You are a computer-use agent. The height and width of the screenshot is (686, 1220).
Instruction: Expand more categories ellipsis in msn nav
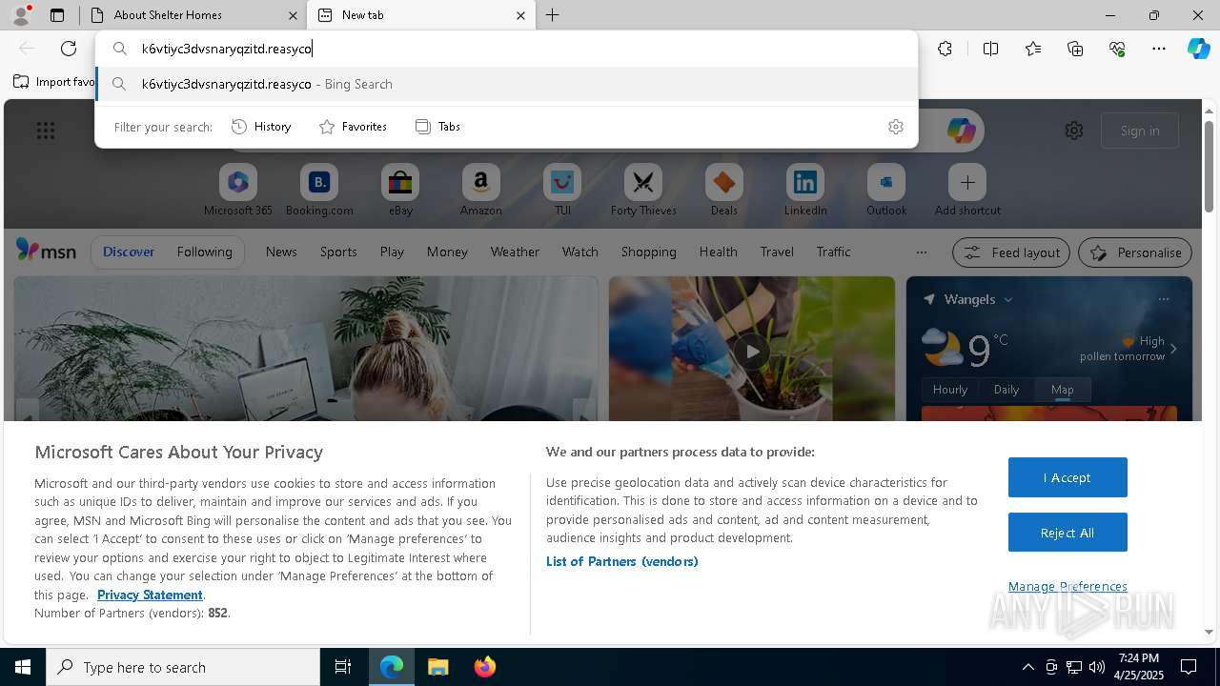[x=921, y=252]
